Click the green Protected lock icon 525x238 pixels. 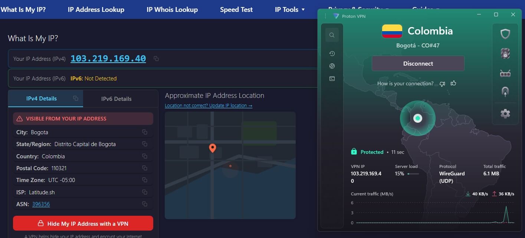tap(354, 152)
